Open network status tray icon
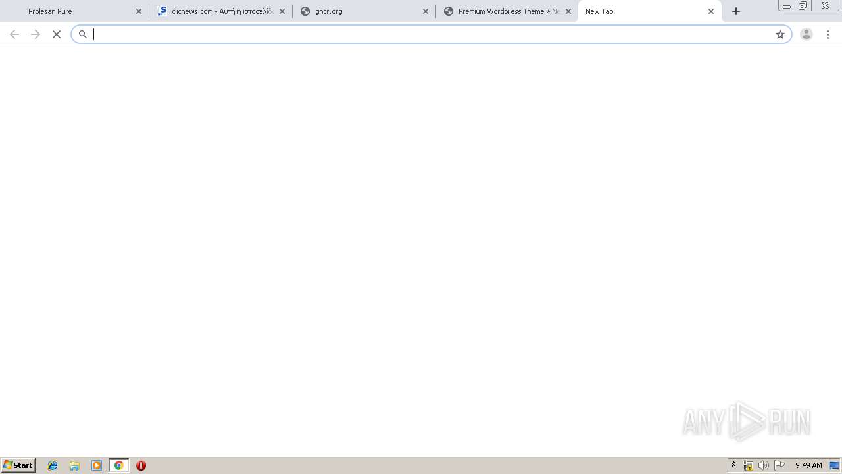842x474 pixels. (748, 465)
